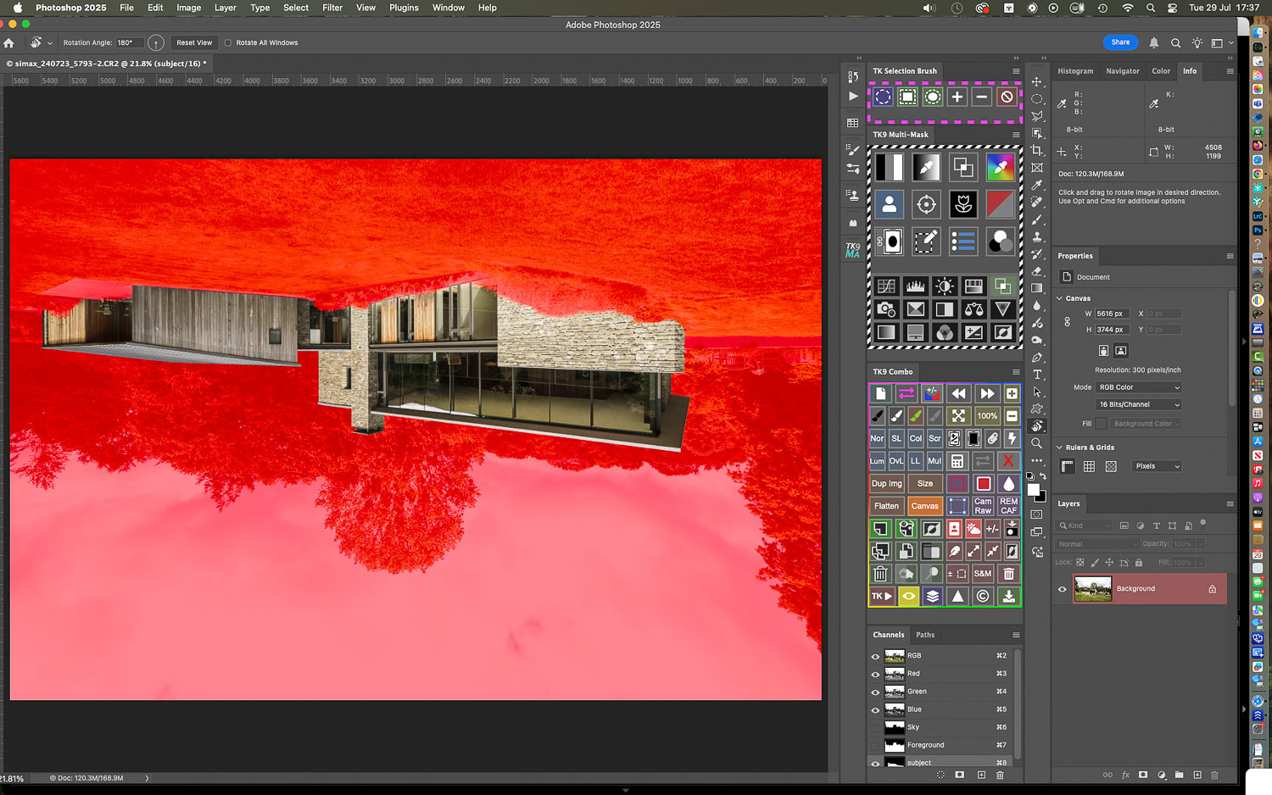This screenshot has height=795, width=1272.
Task: Switch to the Paths tab
Action: pos(925,635)
